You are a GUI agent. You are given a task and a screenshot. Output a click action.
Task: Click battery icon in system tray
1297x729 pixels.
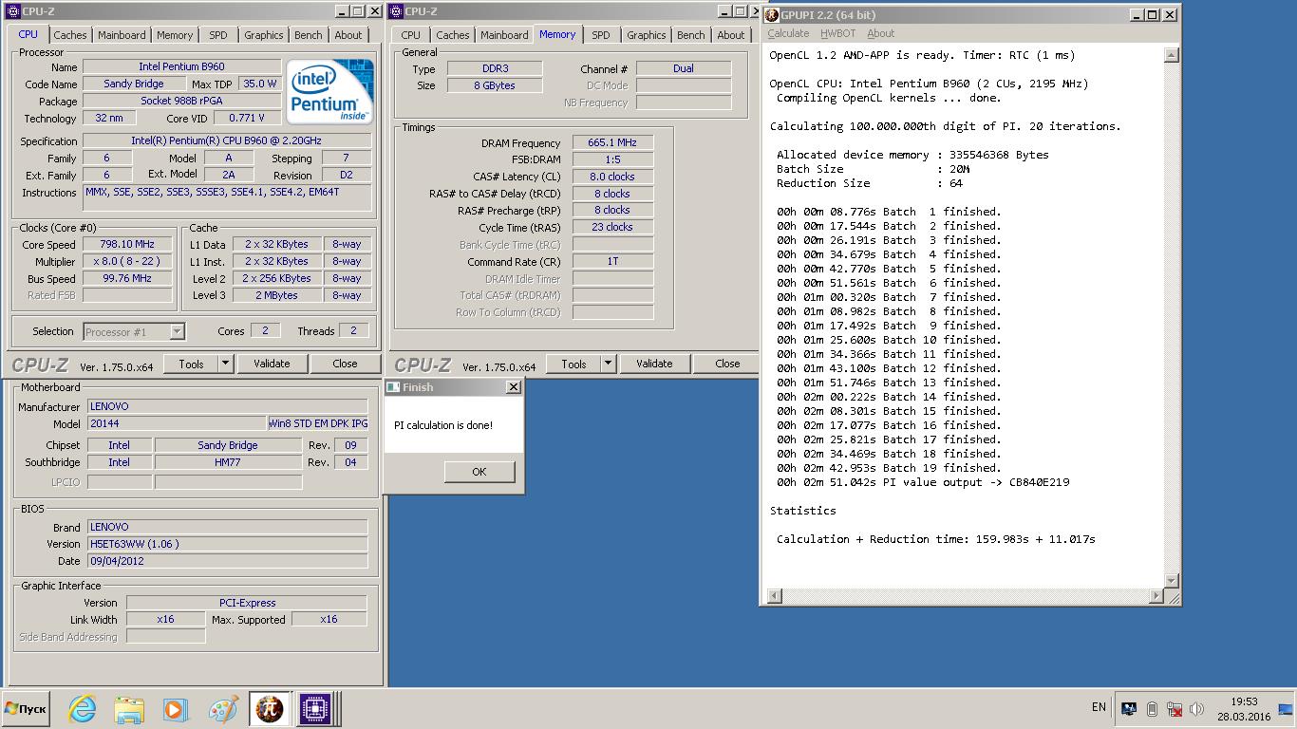click(x=1152, y=709)
